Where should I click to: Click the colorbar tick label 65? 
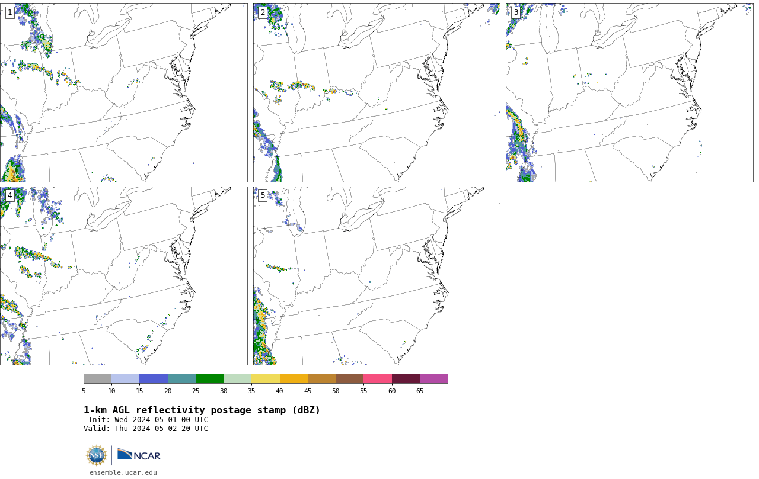pos(420,391)
